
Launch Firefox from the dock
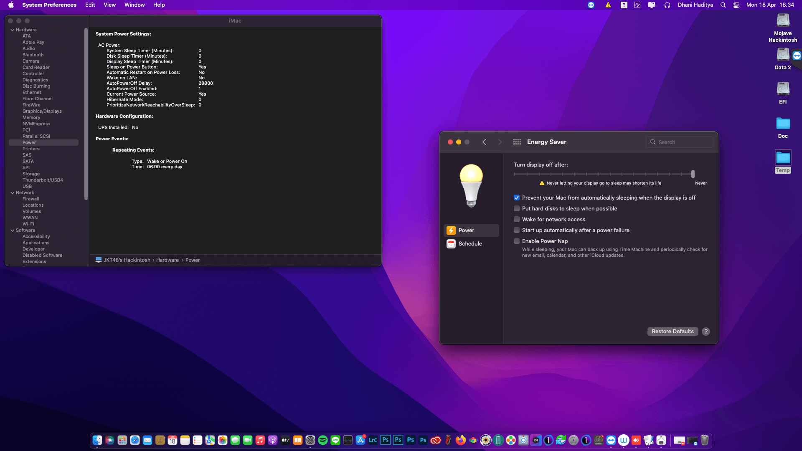460,440
